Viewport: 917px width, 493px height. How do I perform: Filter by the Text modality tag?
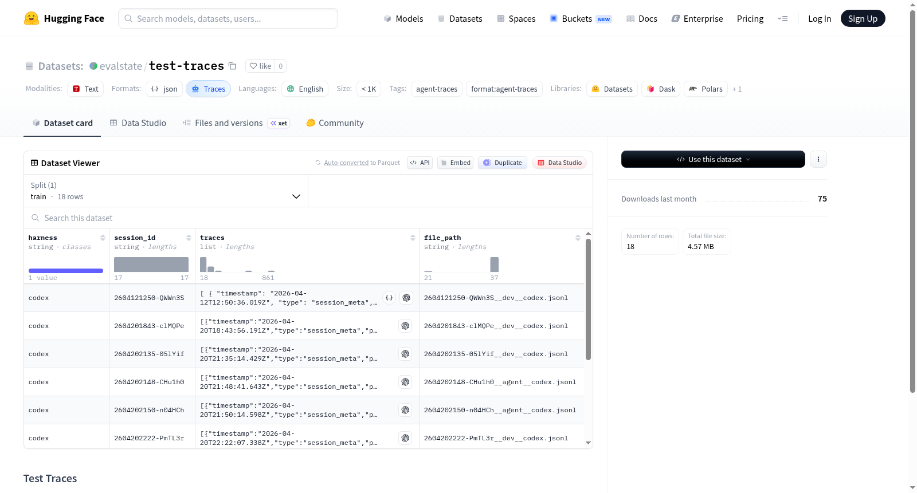coord(85,89)
